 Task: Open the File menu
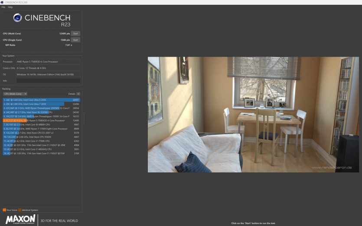pos(3,7)
